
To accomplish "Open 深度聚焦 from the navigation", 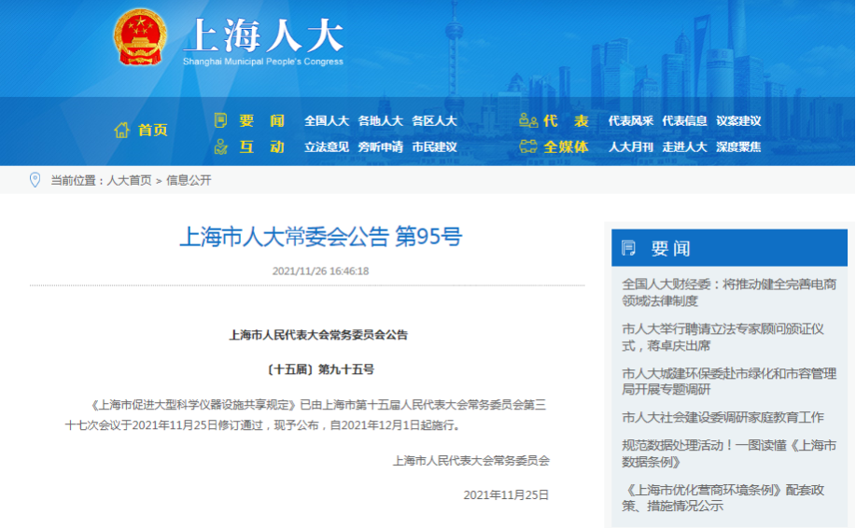I will click(738, 146).
